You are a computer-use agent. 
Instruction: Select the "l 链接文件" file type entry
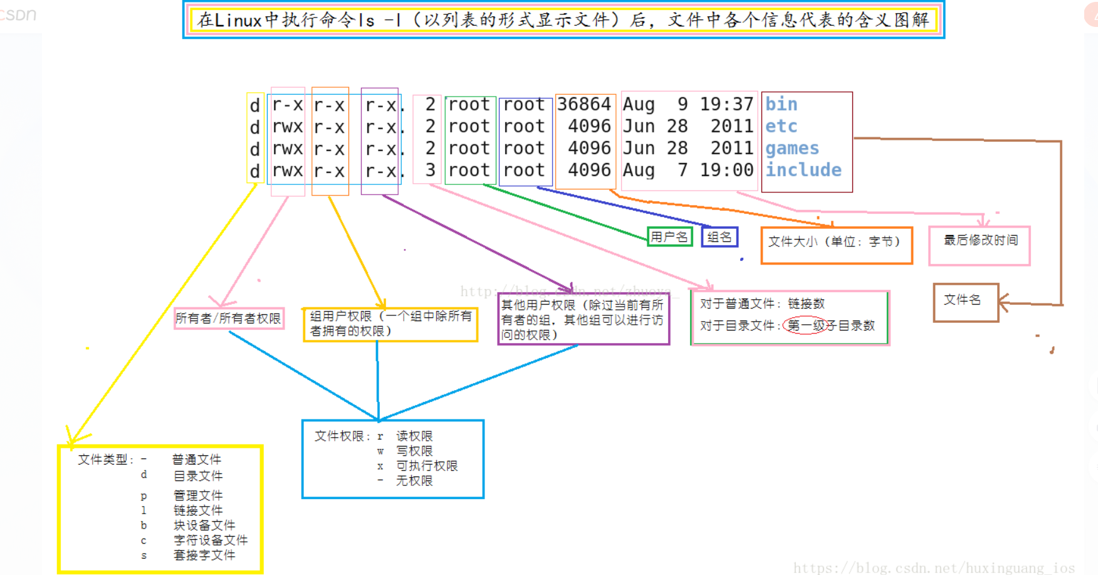pos(181,510)
